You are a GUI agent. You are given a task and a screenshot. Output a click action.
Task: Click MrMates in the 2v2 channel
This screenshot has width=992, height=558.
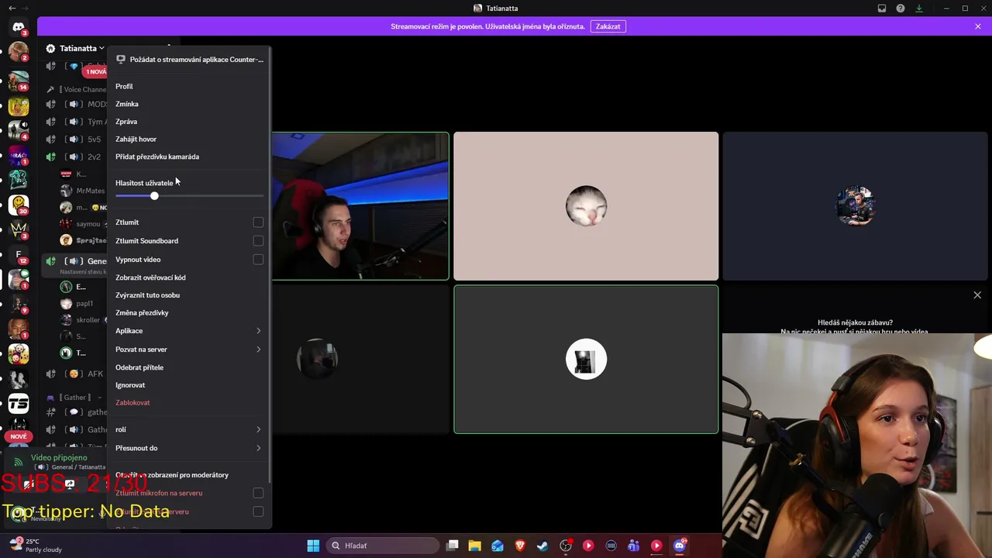pyautogui.click(x=83, y=191)
